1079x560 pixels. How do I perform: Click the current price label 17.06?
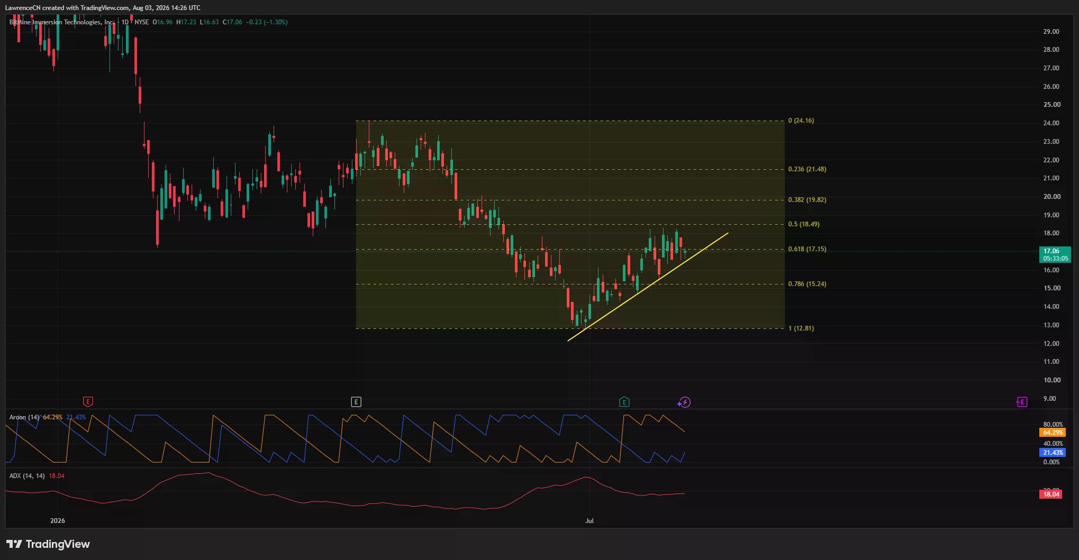[x=1055, y=254]
